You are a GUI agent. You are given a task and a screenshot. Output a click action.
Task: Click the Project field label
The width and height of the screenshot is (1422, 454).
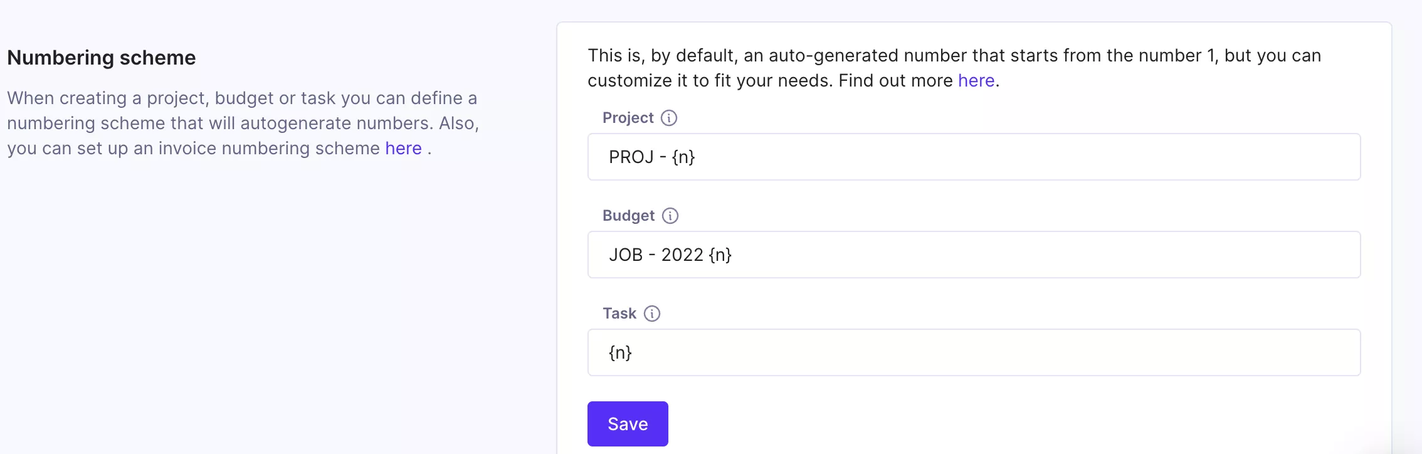[x=628, y=118]
